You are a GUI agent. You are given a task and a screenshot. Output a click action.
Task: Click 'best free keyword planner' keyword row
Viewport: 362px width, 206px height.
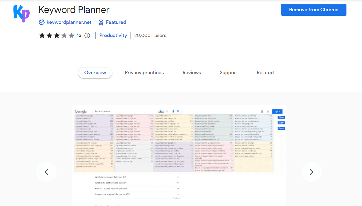pyautogui.click(x=253, y=156)
